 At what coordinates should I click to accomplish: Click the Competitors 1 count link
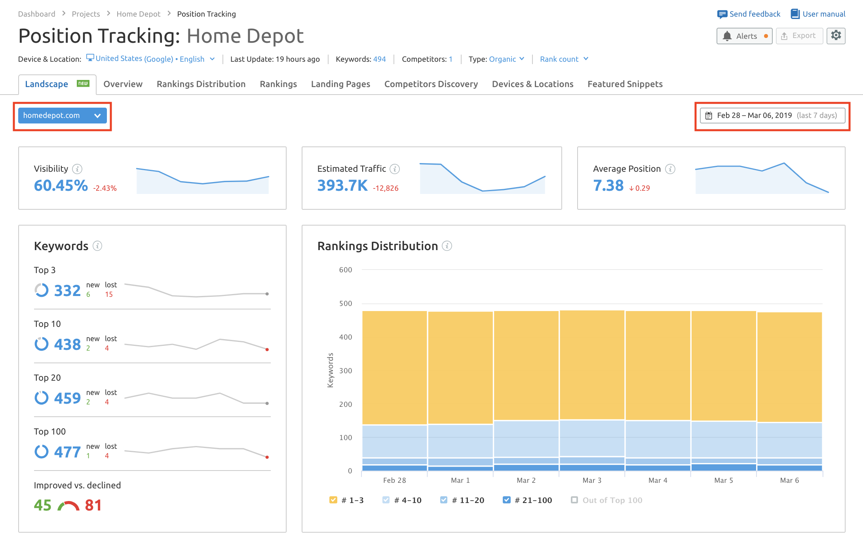[451, 59]
